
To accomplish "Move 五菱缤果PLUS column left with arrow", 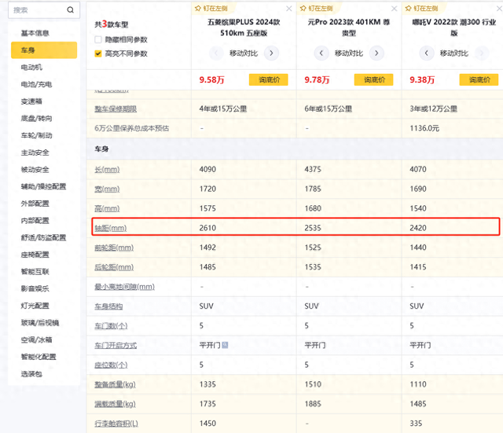I will coord(217,53).
